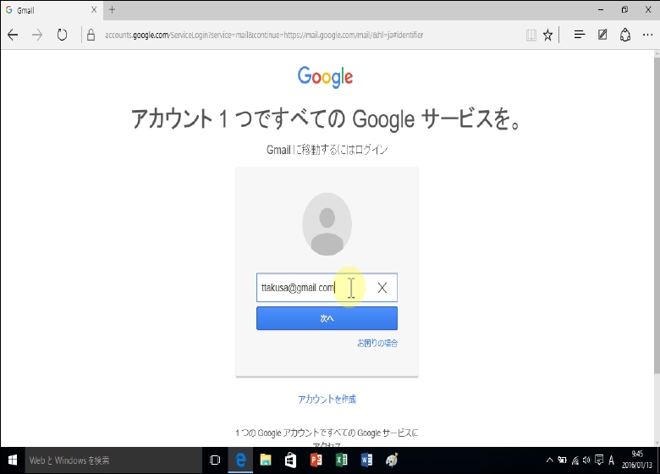Image resolution: width=660 pixels, height=474 pixels.
Task: Click the WebとWindowsを検索 search box
Action: (113, 460)
